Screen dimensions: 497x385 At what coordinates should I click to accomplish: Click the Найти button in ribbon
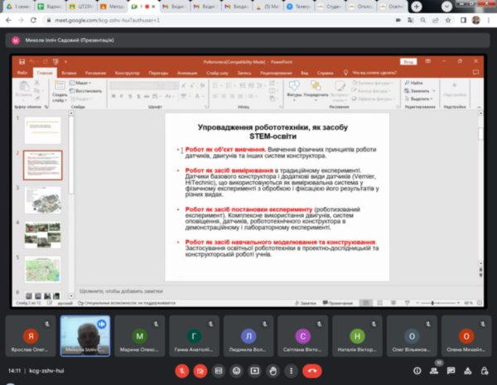tap(417, 84)
